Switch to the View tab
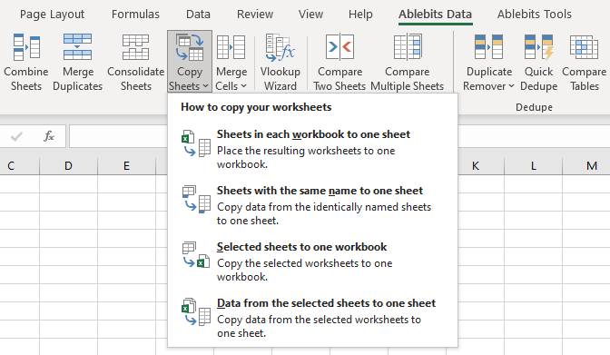Viewport: 610px width, 355px height. pyautogui.click(x=310, y=15)
